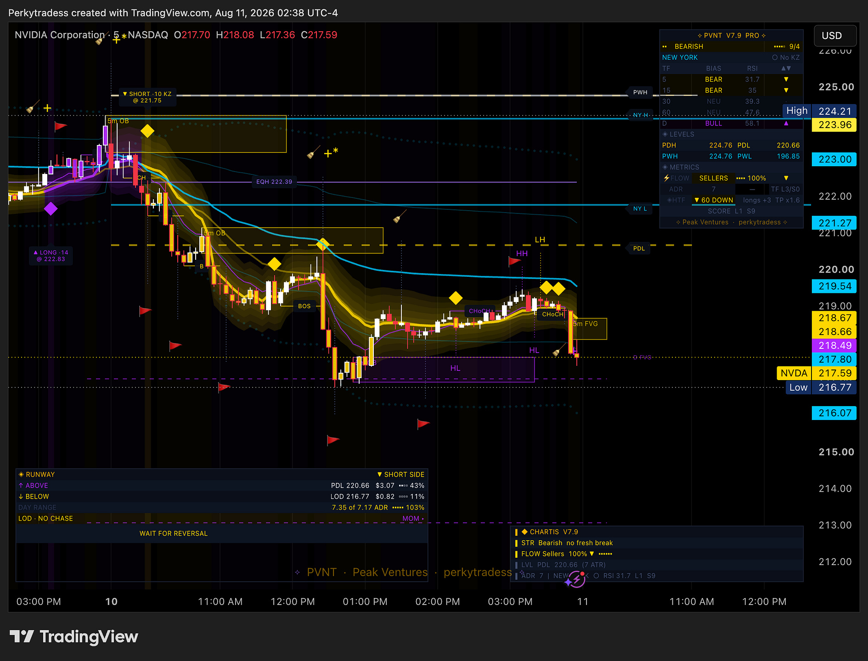Click the NASDAQ exchange label

click(148, 35)
